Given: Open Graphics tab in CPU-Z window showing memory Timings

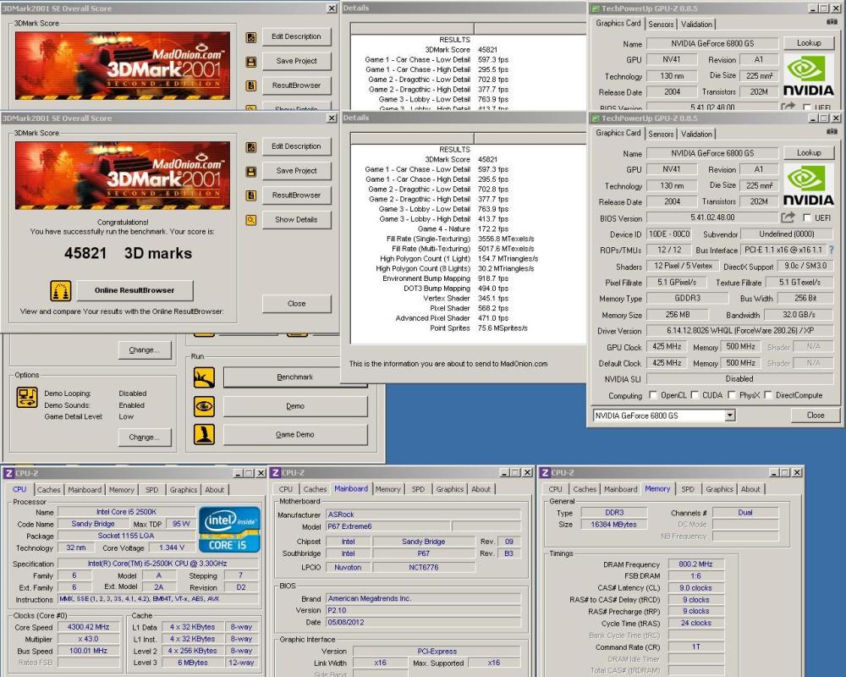Looking at the screenshot, I should 719,489.
